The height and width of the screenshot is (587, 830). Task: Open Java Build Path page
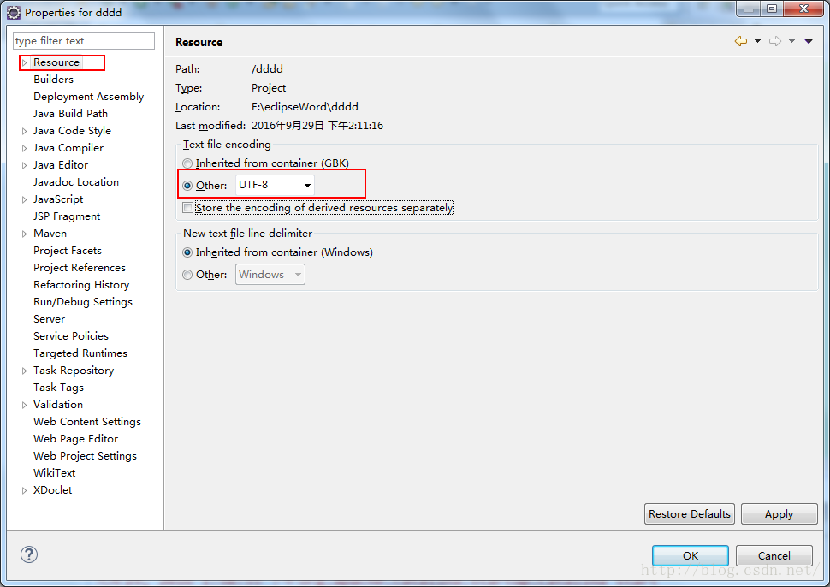click(70, 113)
